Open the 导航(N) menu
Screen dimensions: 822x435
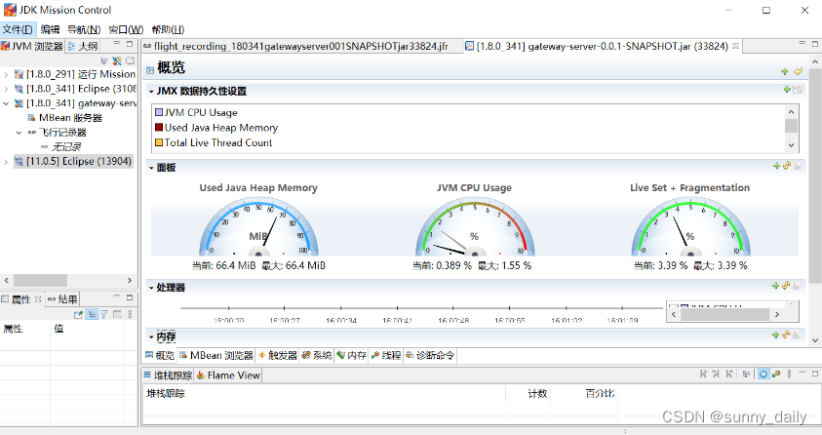coord(84,29)
